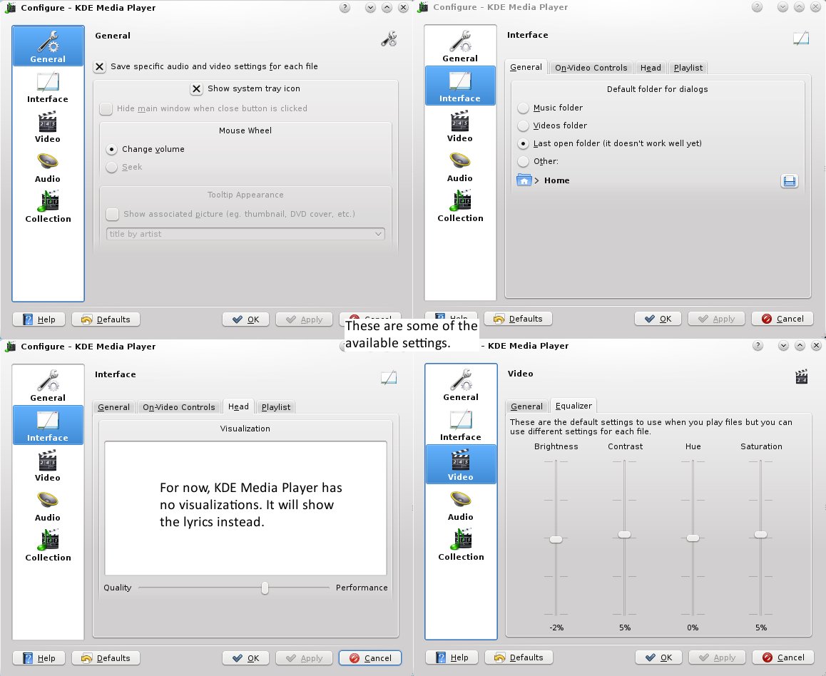Image resolution: width=826 pixels, height=676 pixels.
Task: Adjust the Brightness slider
Action: coord(556,539)
